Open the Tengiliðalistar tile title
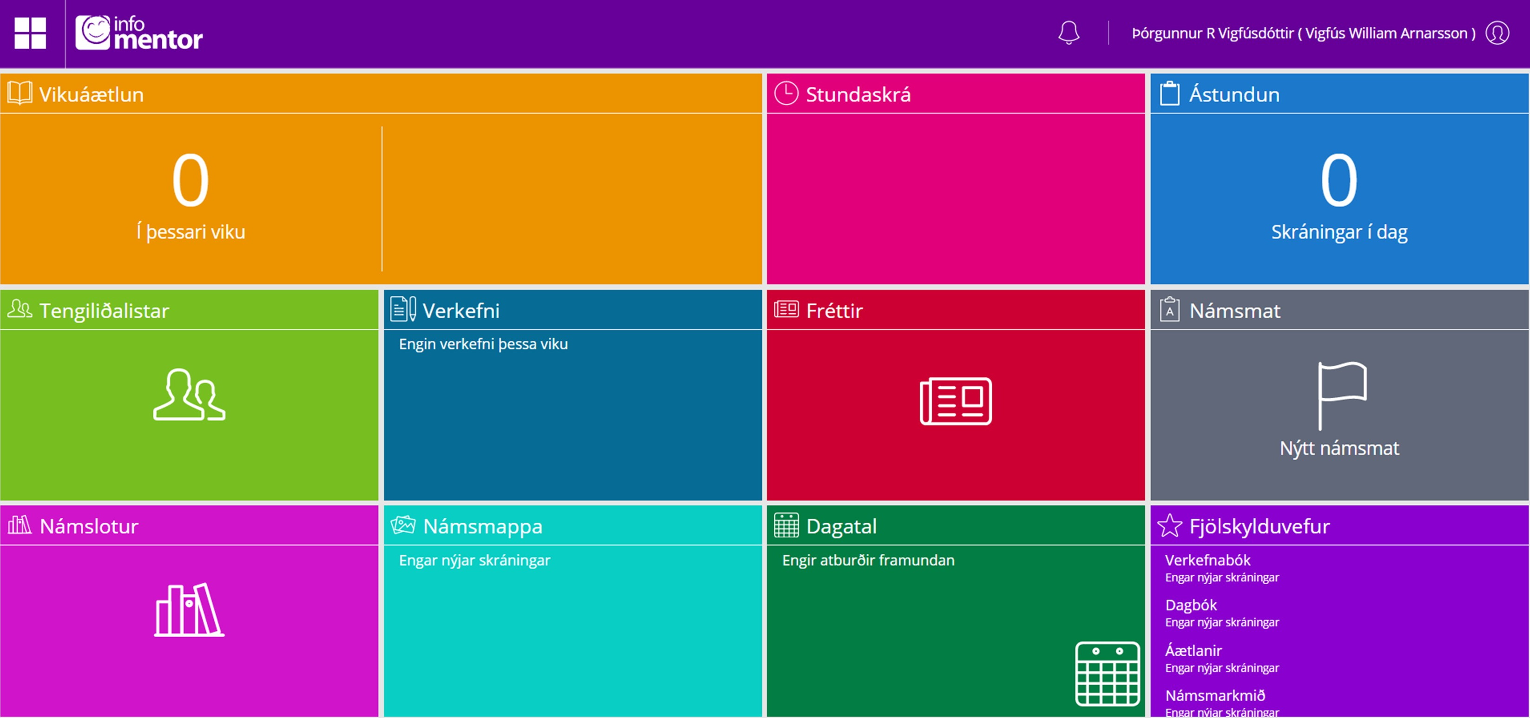The image size is (1530, 718). pyautogui.click(x=105, y=310)
